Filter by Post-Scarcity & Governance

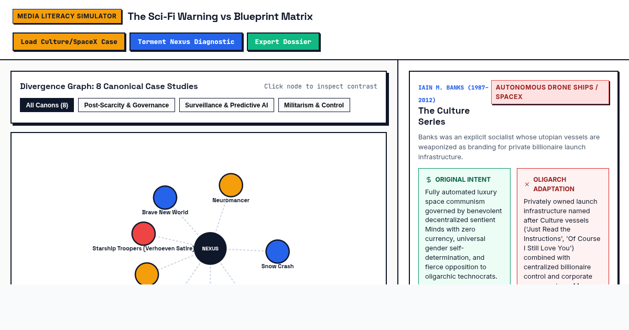[126, 105]
